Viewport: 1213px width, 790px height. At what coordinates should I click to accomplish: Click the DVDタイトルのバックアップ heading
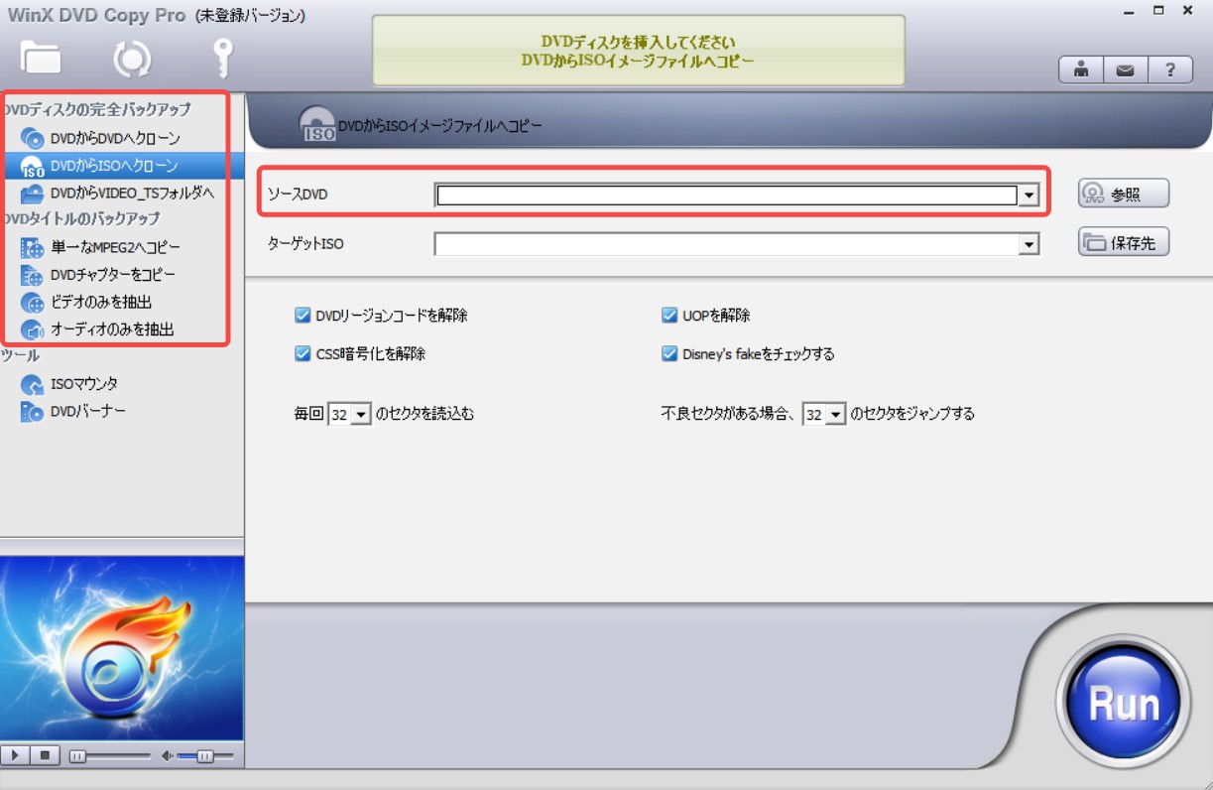tap(81, 218)
